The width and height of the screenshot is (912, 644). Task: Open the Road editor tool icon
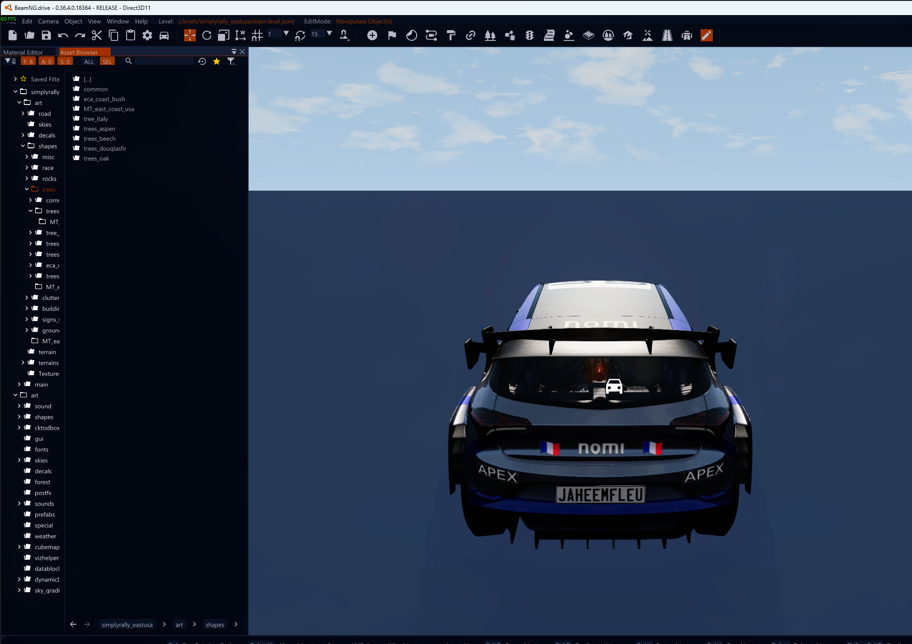click(667, 35)
